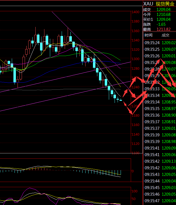Select the 09:35:39 tick at 1209.08

click(160, 135)
